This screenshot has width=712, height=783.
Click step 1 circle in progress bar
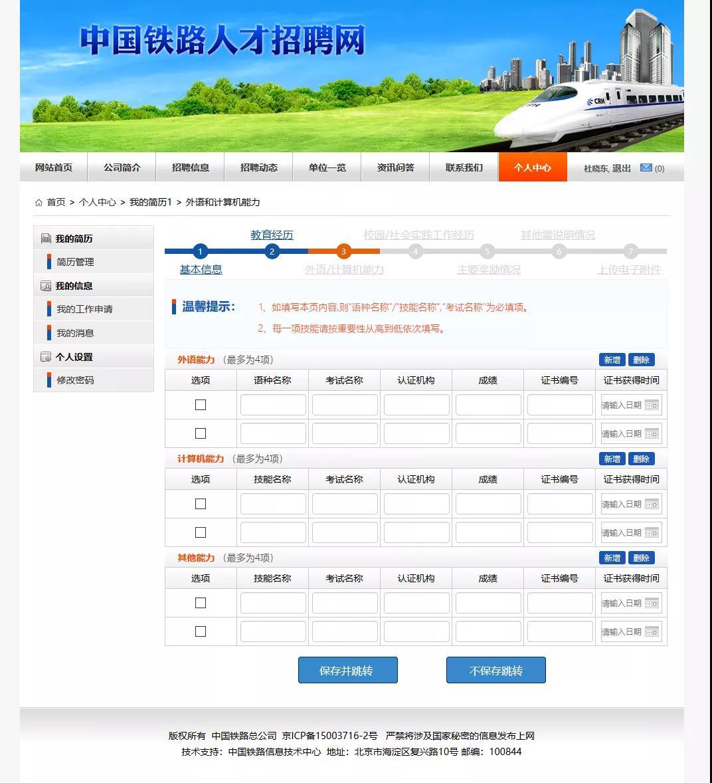coord(200,251)
